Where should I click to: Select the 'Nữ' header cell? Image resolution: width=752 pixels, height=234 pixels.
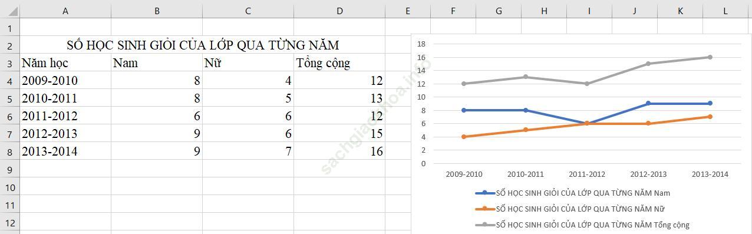pos(248,62)
